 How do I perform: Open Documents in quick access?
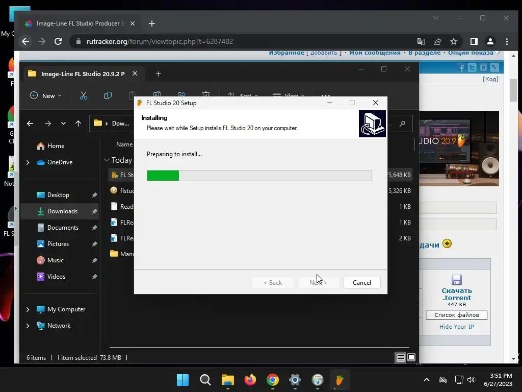pyautogui.click(x=58, y=228)
